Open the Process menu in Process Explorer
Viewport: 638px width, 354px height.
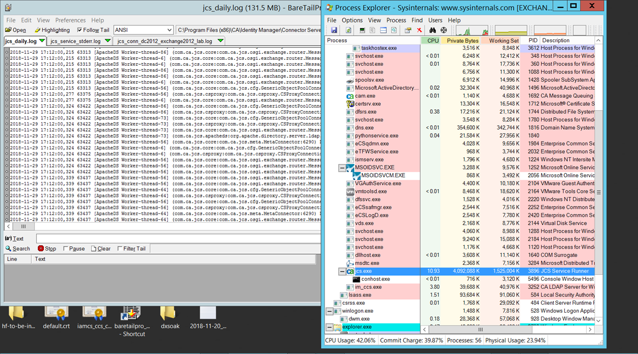point(396,20)
